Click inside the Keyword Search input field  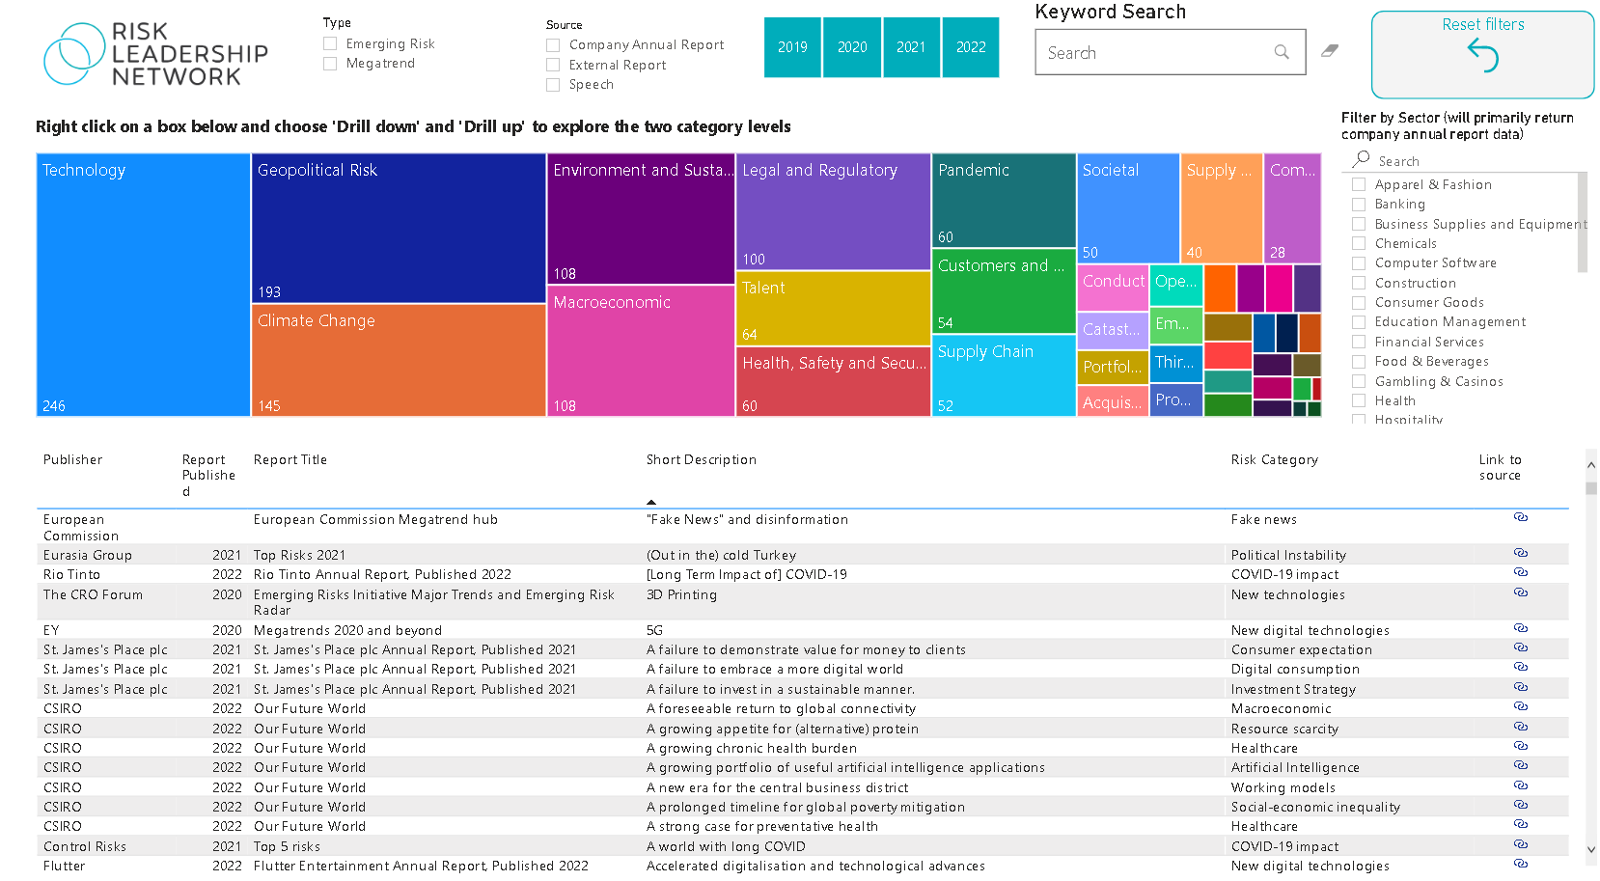click(1139, 52)
